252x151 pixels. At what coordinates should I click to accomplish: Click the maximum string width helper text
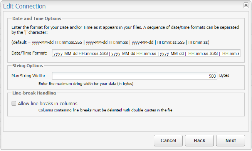point(86,83)
